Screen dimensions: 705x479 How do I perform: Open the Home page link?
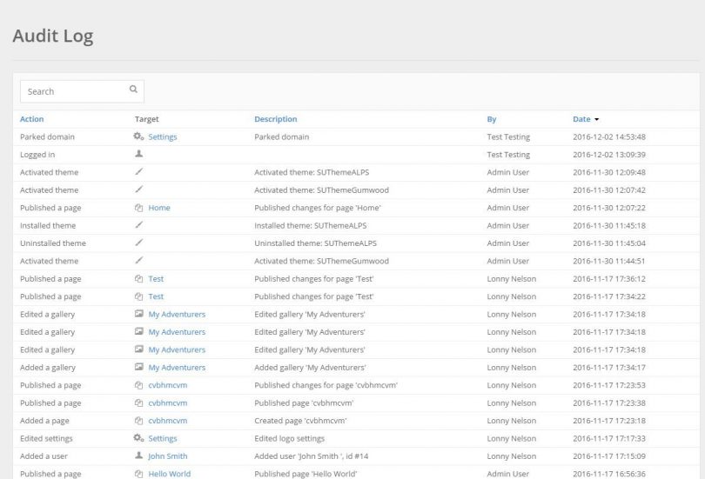coord(159,208)
